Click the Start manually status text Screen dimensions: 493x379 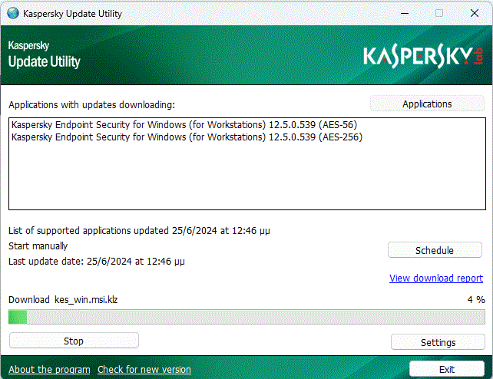pos(38,246)
